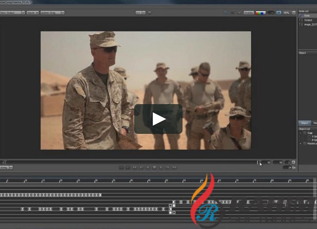
Task: Select the Roto node in Node List
Action: tap(307, 15)
